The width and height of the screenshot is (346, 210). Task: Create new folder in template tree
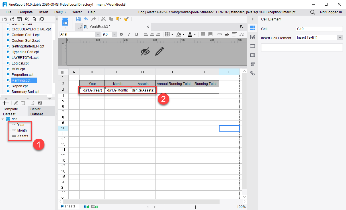(x=5, y=19)
